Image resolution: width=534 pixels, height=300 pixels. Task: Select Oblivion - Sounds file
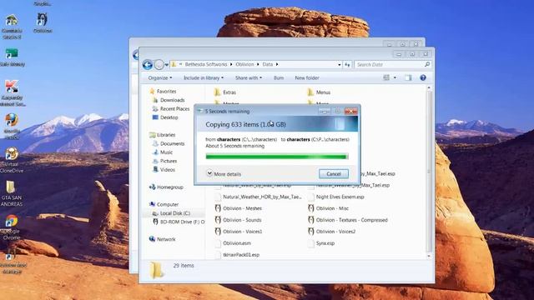[238, 220]
